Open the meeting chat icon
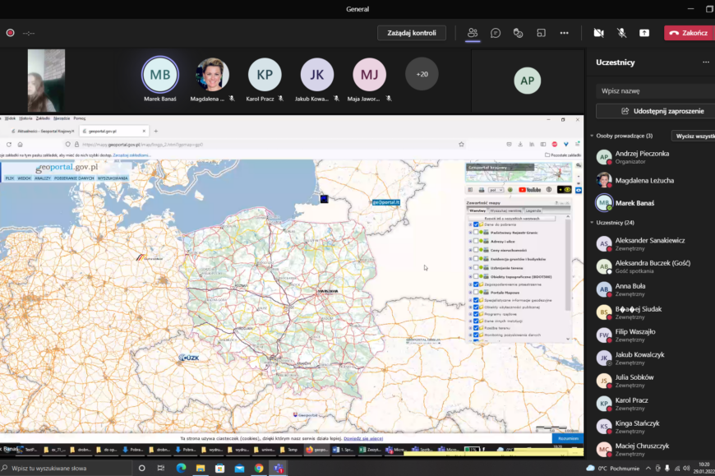This screenshot has width=715, height=476. (x=496, y=33)
